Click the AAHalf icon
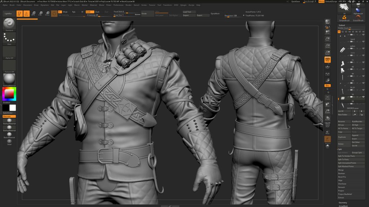This screenshot has width=369, height=207. (327, 52)
